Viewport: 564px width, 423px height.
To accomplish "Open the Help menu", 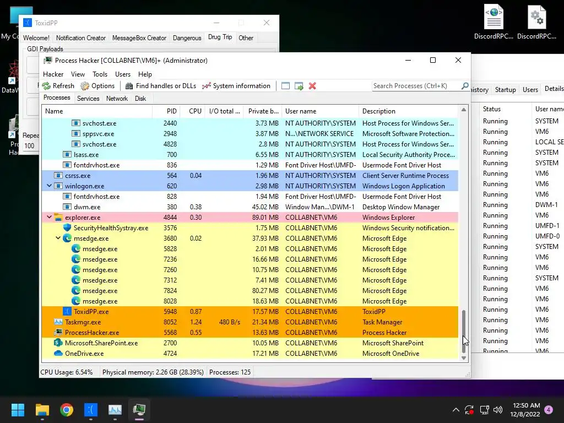I will 145,74.
